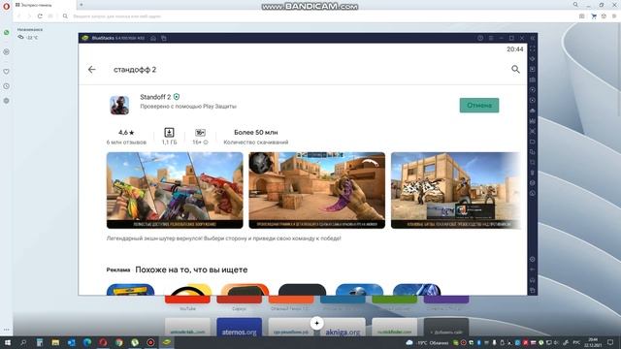Click the Android recent apps button in BlueStacks
The width and height of the screenshot is (621, 349).
(533, 291)
